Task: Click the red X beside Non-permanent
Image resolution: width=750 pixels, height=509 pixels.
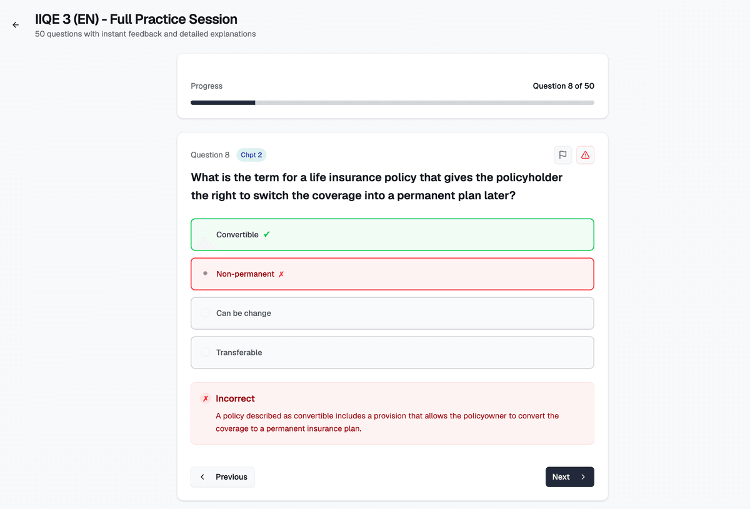Action: tap(281, 274)
